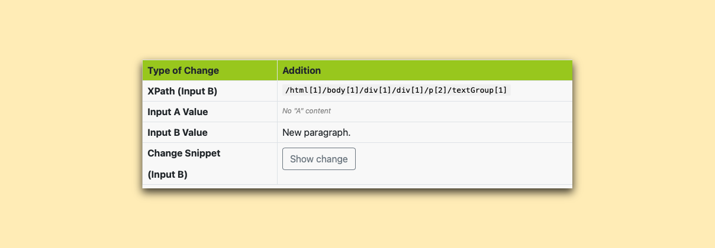Click the "New paragraph." value text
The image size is (715, 248).
click(317, 132)
